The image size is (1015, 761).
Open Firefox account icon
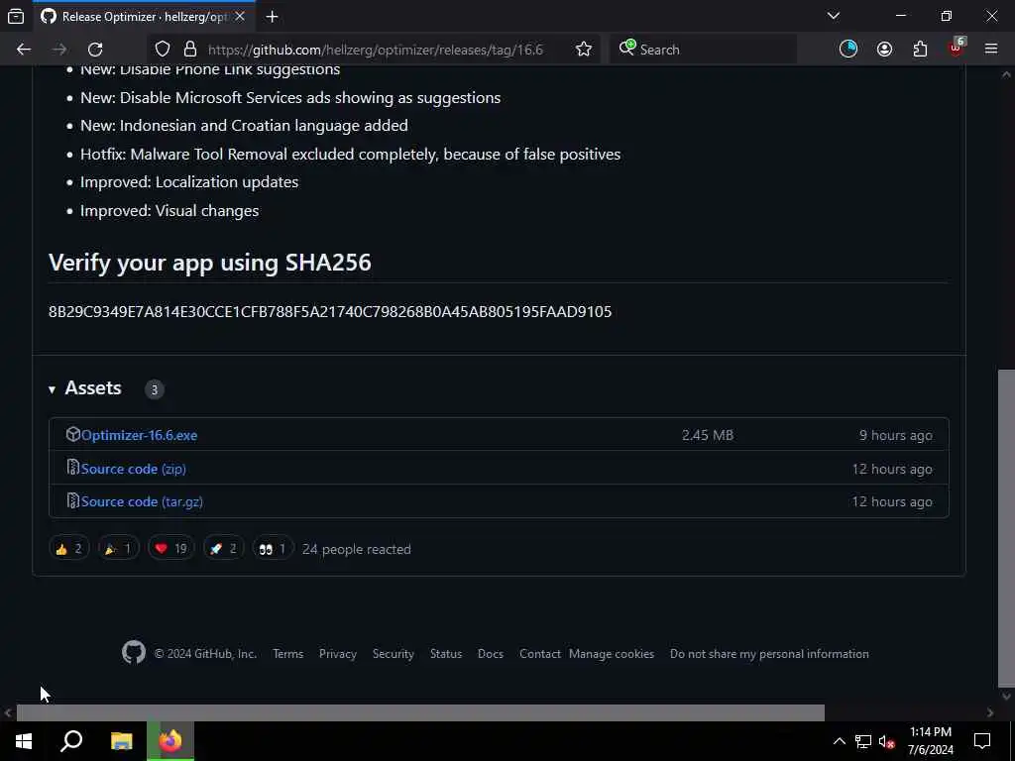(x=884, y=50)
